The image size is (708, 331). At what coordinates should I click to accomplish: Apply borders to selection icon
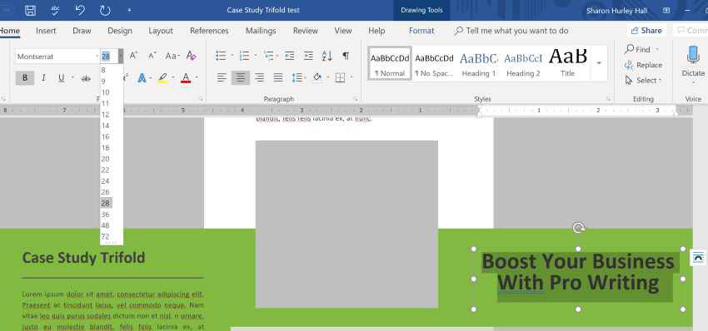tap(340, 78)
